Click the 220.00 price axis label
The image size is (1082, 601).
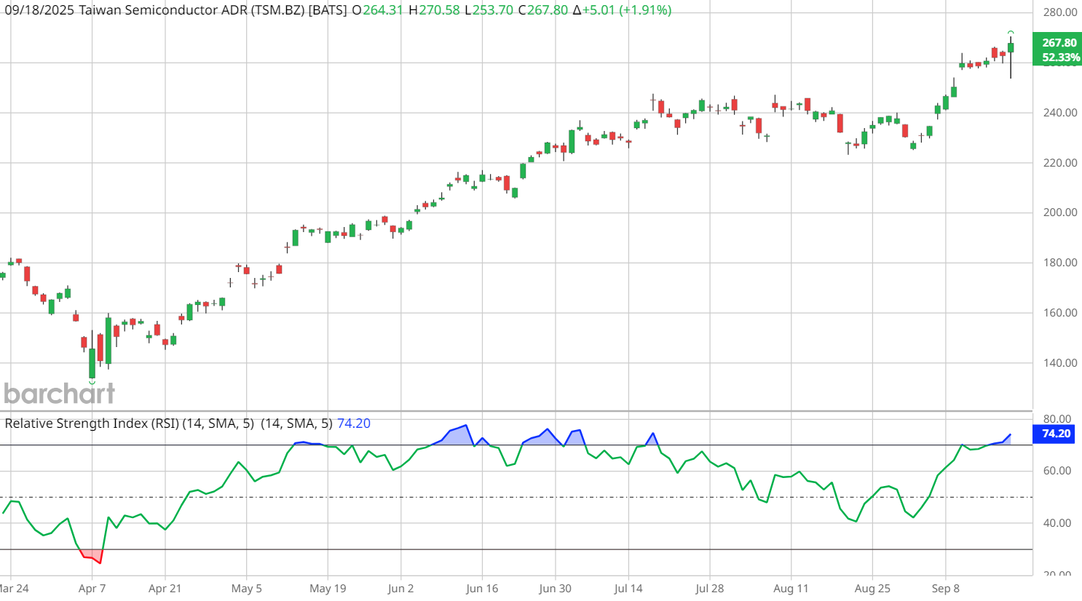point(1060,163)
